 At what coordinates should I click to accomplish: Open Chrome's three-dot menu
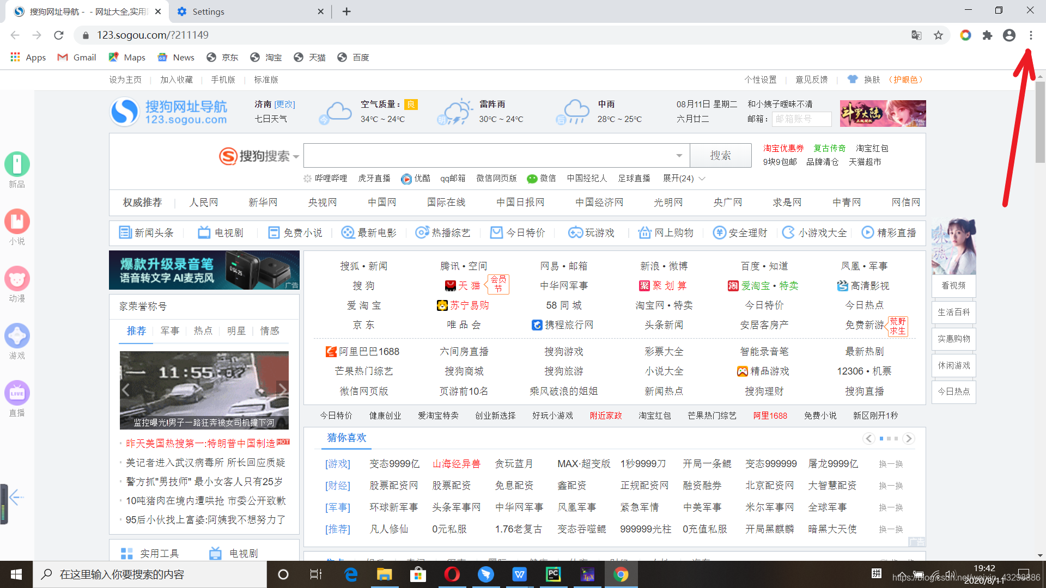pyautogui.click(x=1031, y=35)
